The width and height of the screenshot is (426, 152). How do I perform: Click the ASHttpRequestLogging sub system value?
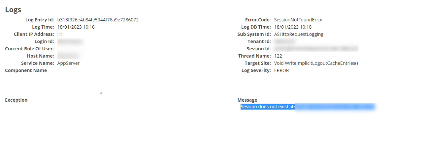click(299, 34)
